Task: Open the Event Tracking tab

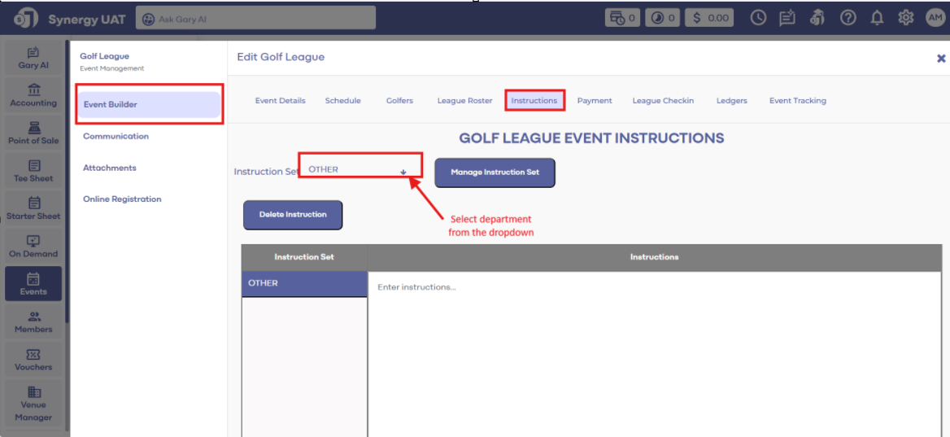Action: pyautogui.click(x=797, y=101)
